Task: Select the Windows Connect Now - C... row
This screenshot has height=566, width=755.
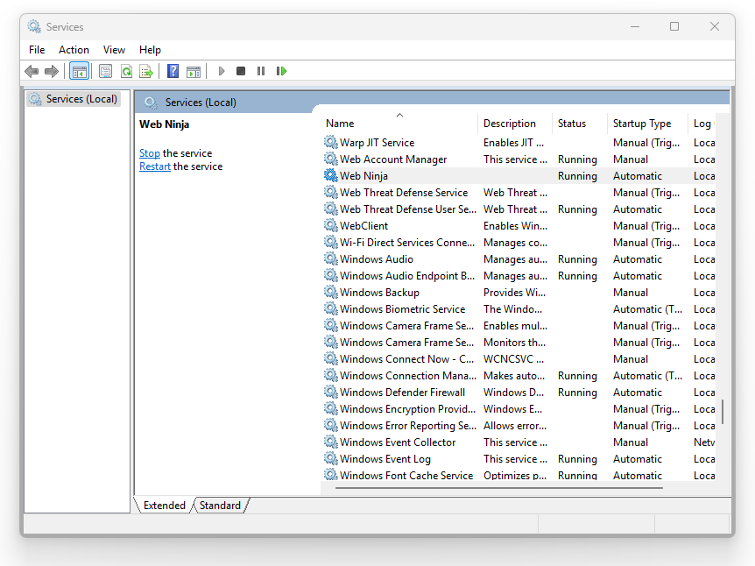Action: click(519, 359)
